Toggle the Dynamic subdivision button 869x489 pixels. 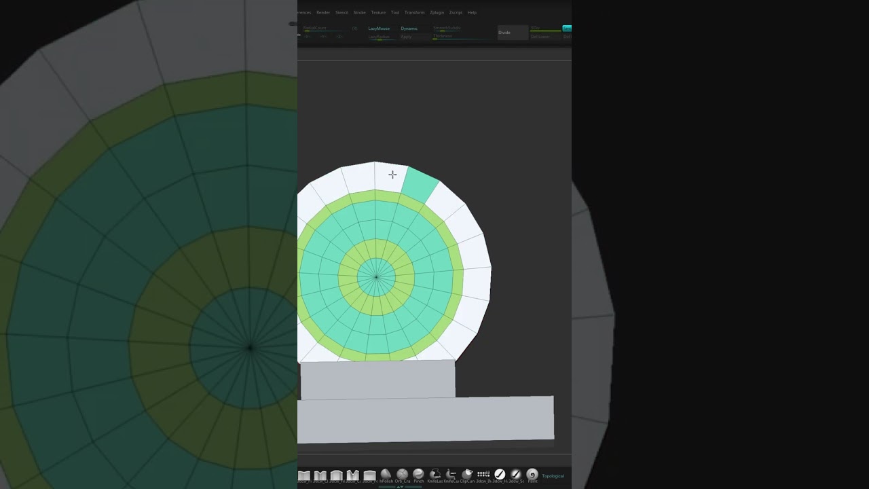click(x=409, y=29)
